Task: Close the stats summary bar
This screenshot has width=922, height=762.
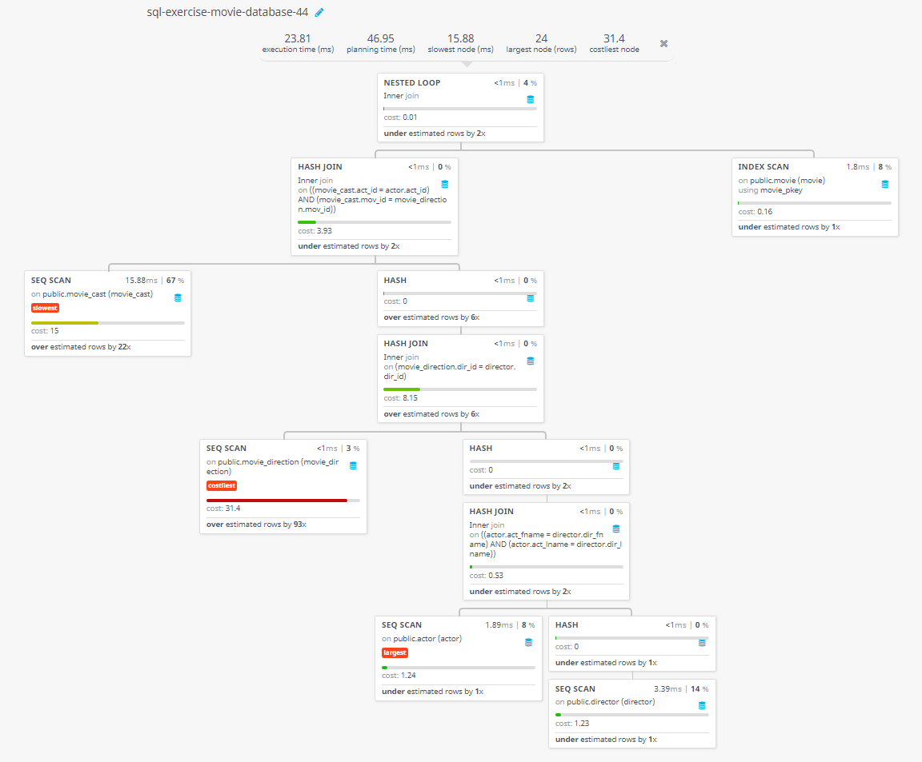Action: 663,44
